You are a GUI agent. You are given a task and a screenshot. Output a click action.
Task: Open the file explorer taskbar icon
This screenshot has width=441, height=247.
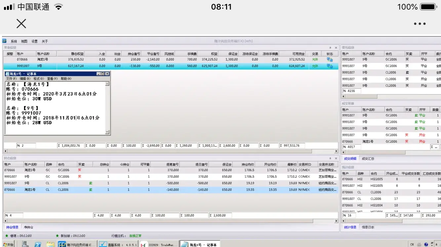(50, 244)
